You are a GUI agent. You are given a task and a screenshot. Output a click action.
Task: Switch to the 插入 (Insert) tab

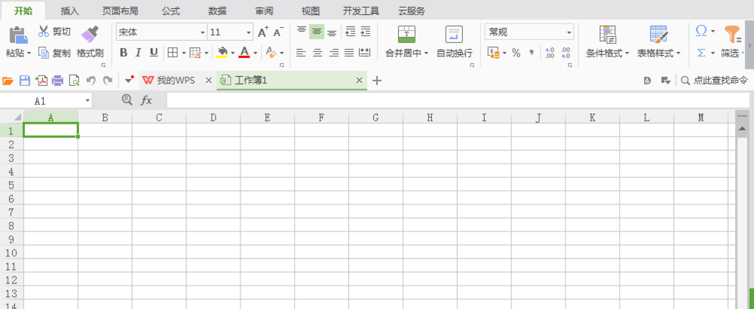pyautogui.click(x=69, y=11)
